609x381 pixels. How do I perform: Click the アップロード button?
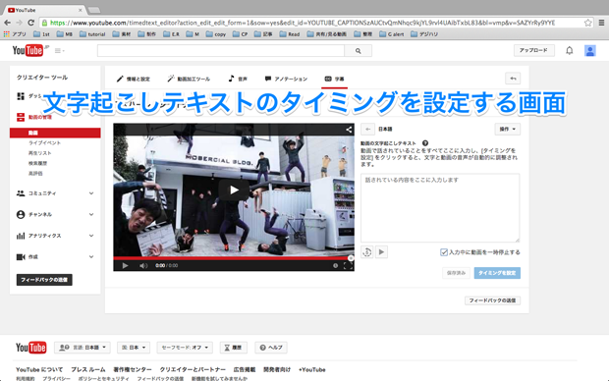pyautogui.click(x=533, y=50)
